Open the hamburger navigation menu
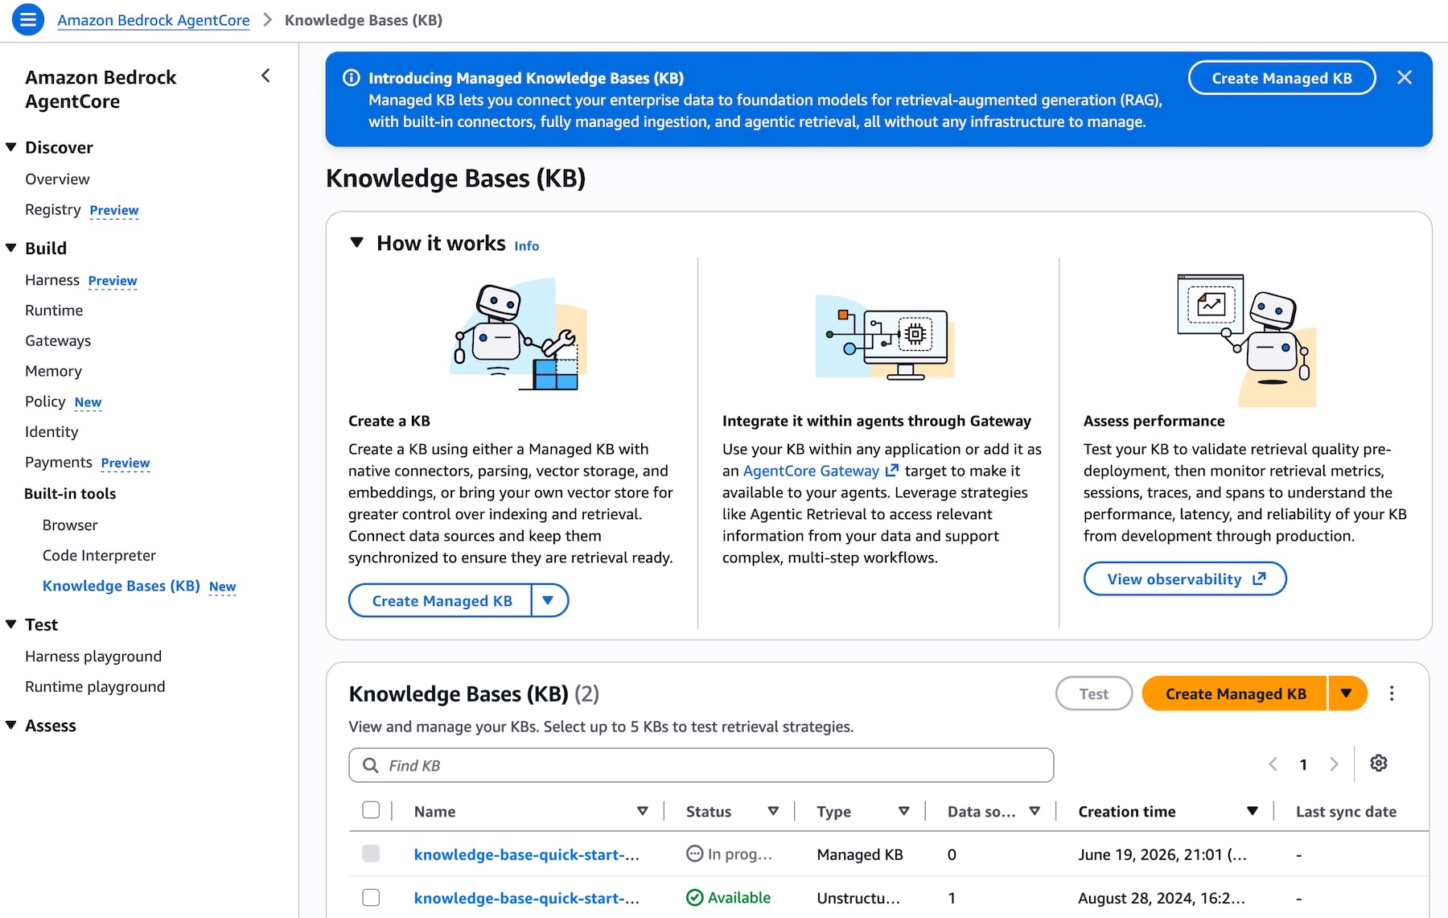Viewport: 1448px width, 918px height. click(x=28, y=20)
